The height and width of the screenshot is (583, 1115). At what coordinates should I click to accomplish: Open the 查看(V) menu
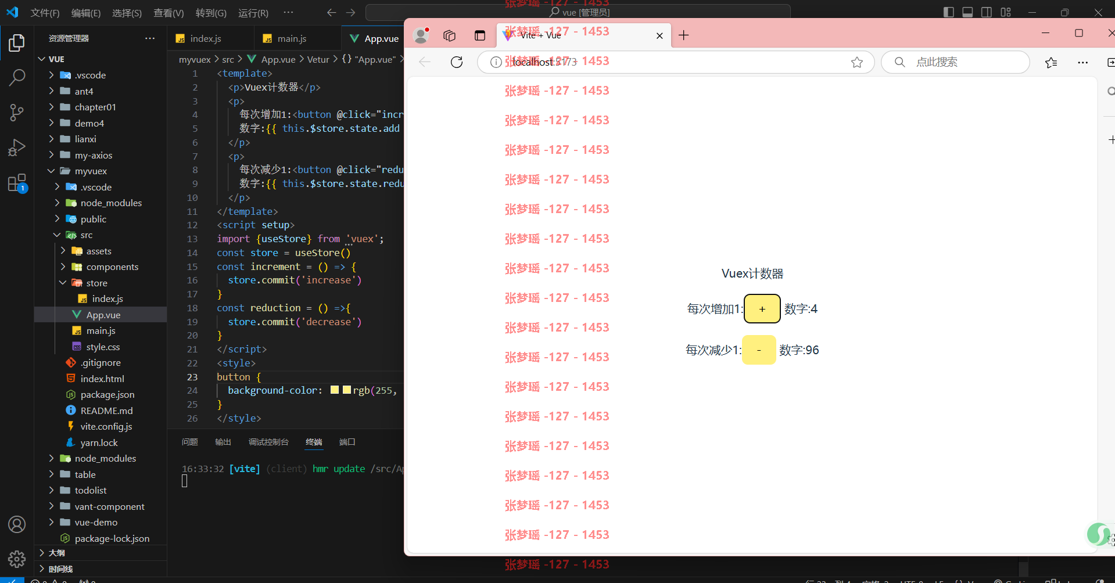pos(168,13)
